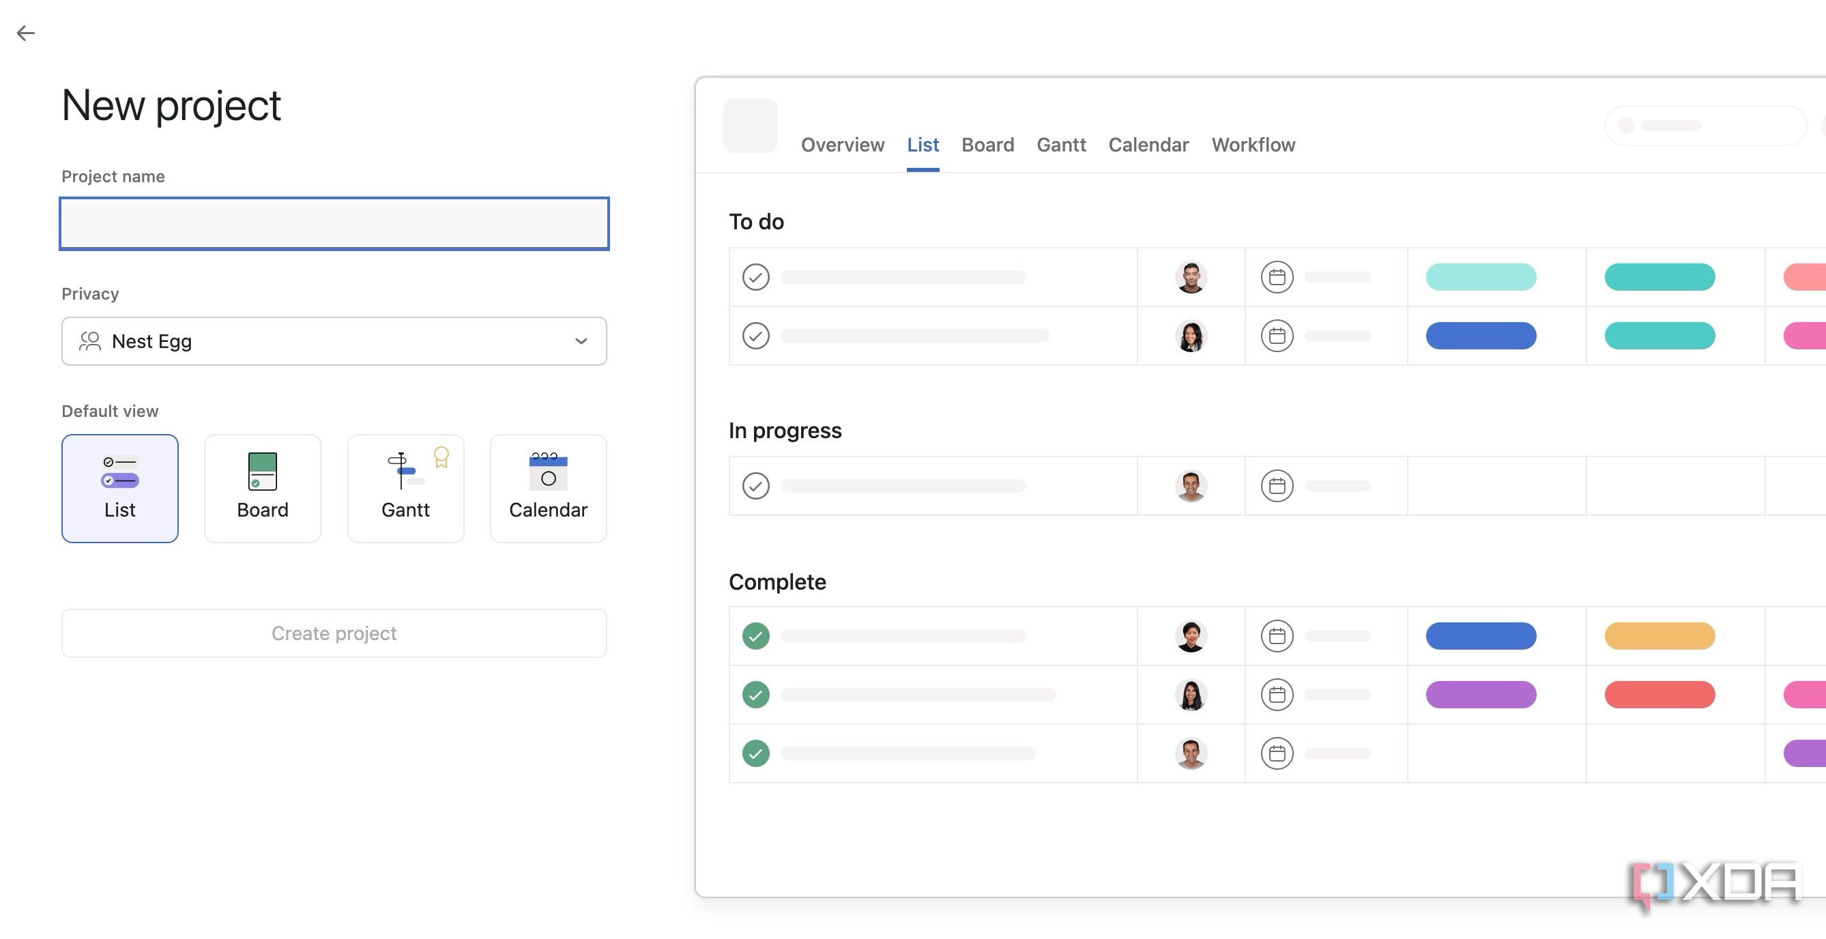Screen dimensions: 1826x939
Task: Click the Create project button
Action: [x=334, y=633]
